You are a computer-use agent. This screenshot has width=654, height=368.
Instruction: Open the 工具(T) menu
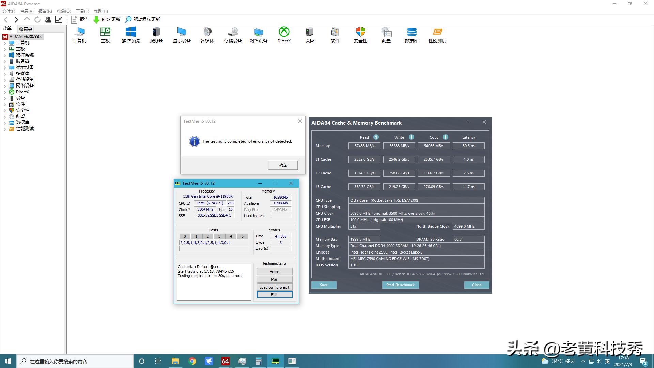coord(82,11)
